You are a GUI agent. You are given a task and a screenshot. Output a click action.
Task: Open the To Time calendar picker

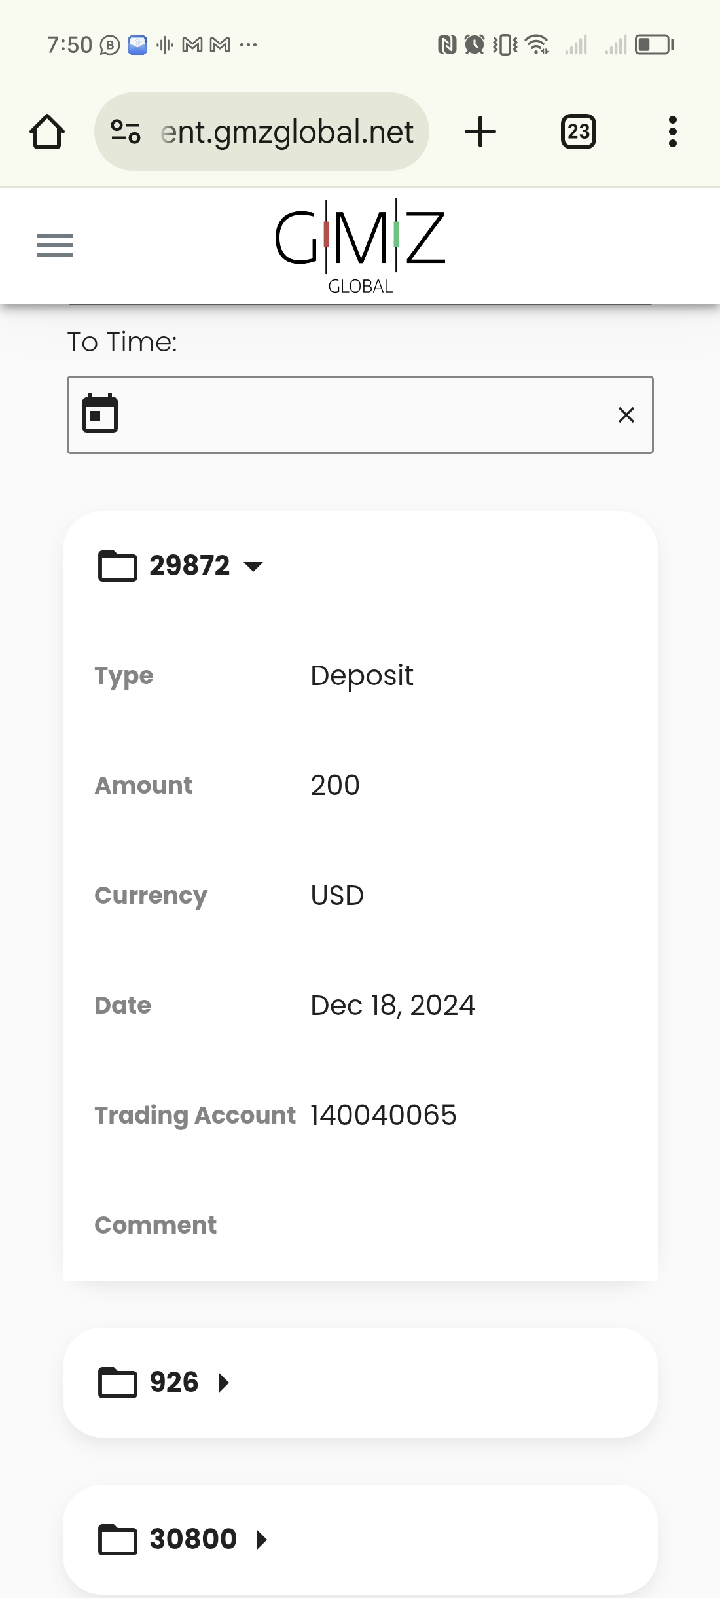pos(100,414)
